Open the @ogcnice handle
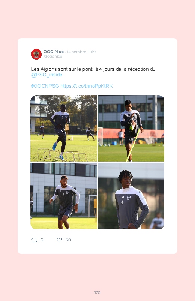The image size is (195, 301). (53, 57)
